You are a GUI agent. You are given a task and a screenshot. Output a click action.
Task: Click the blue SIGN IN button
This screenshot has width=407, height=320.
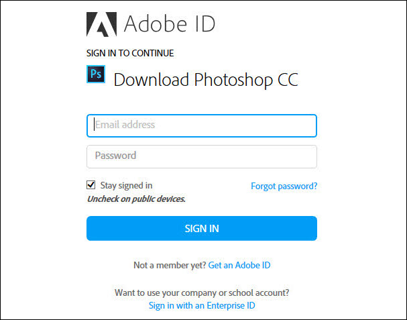click(x=202, y=228)
